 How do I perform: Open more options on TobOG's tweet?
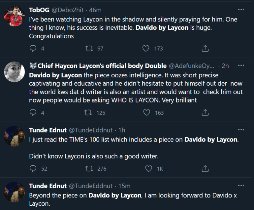(241, 10)
